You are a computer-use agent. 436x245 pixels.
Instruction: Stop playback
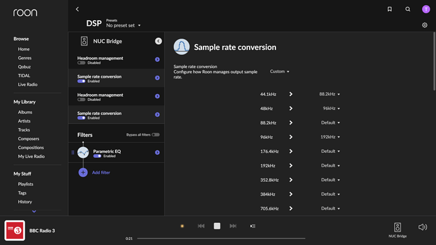click(x=217, y=226)
